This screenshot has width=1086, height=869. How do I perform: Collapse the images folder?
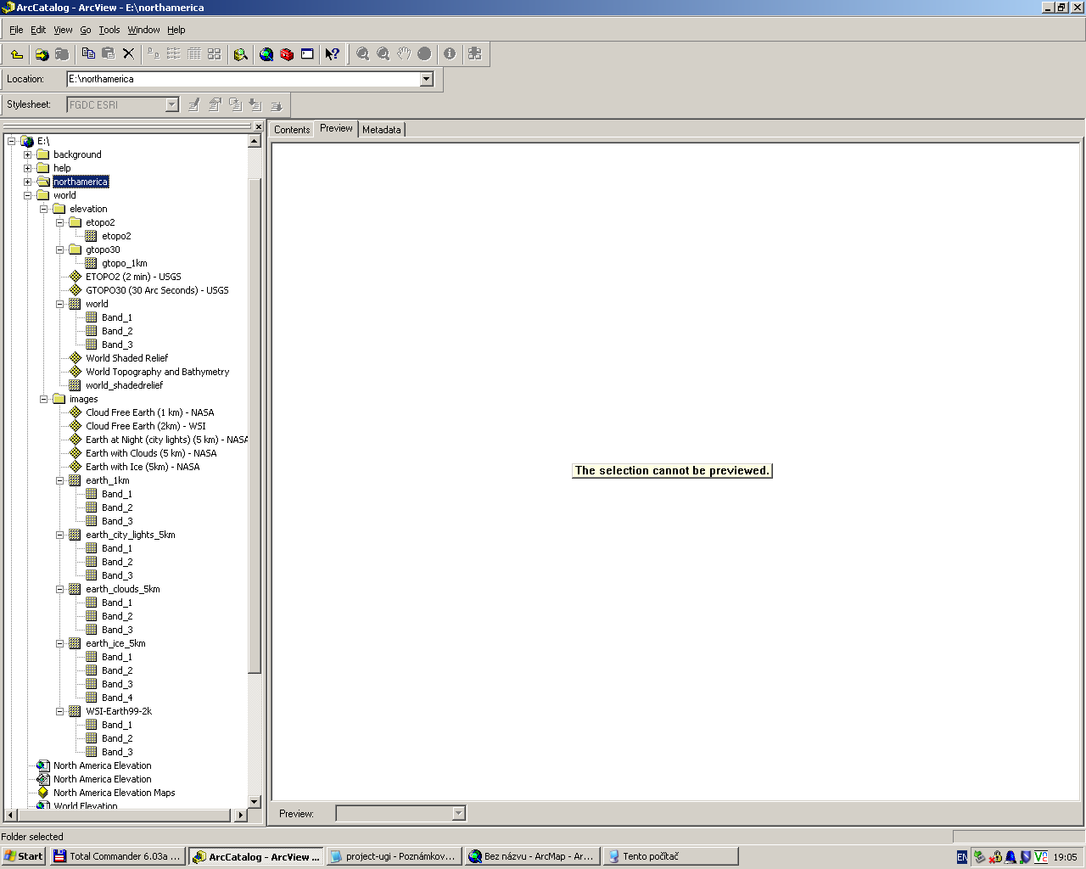point(43,399)
